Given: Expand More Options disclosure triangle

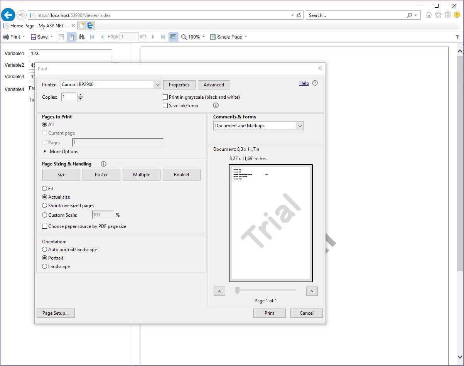Looking at the screenshot, I should point(45,152).
